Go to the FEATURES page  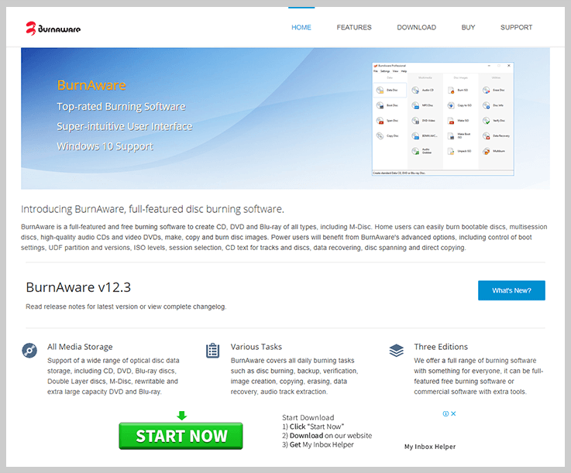pyautogui.click(x=354, y=27)
